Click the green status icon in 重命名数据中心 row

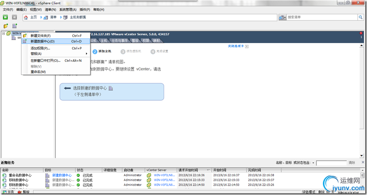click(x=78, y=175)
